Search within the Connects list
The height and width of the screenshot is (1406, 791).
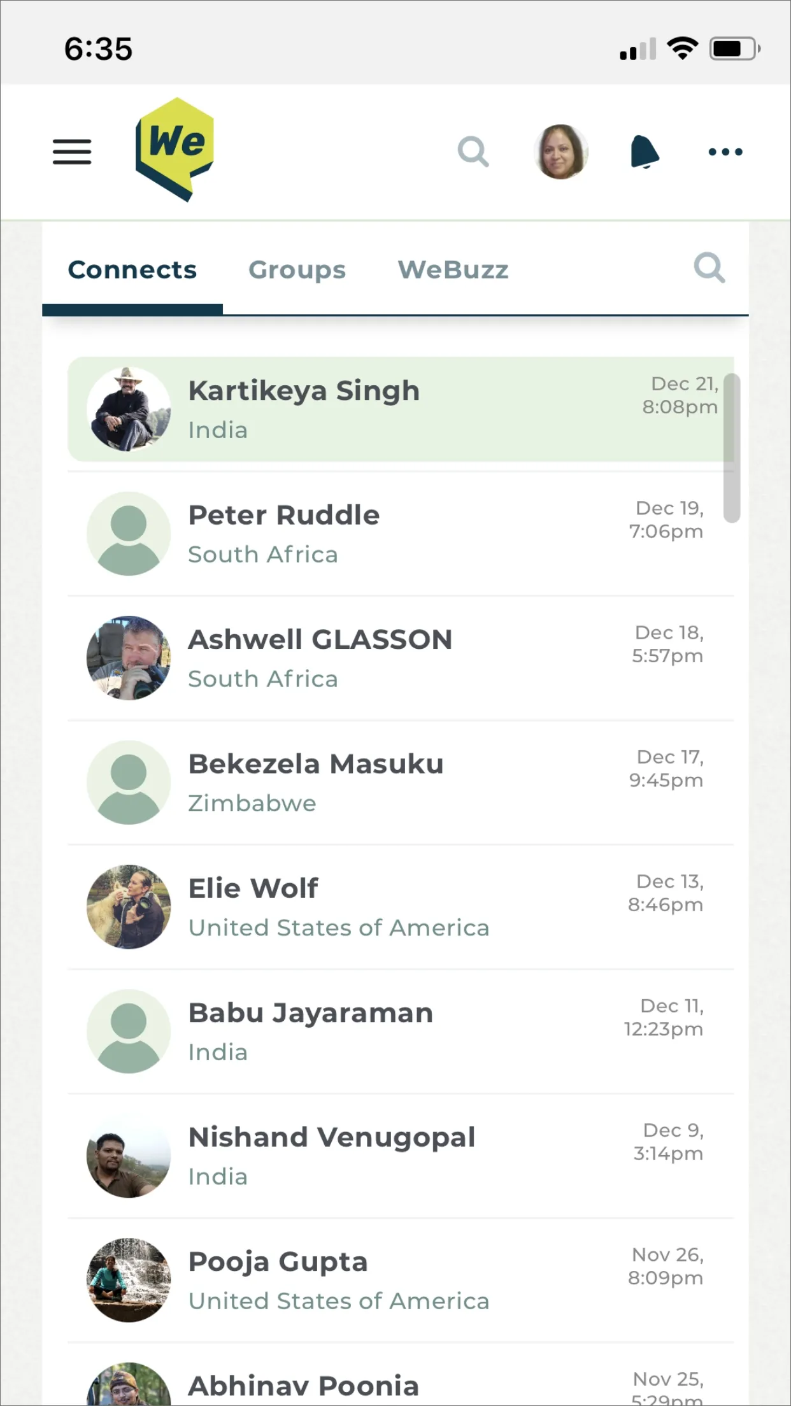coord(709,268)
